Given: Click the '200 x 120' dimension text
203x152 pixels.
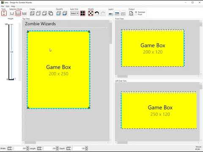Looking at the screenshot, I should click(x=153, y=52).
